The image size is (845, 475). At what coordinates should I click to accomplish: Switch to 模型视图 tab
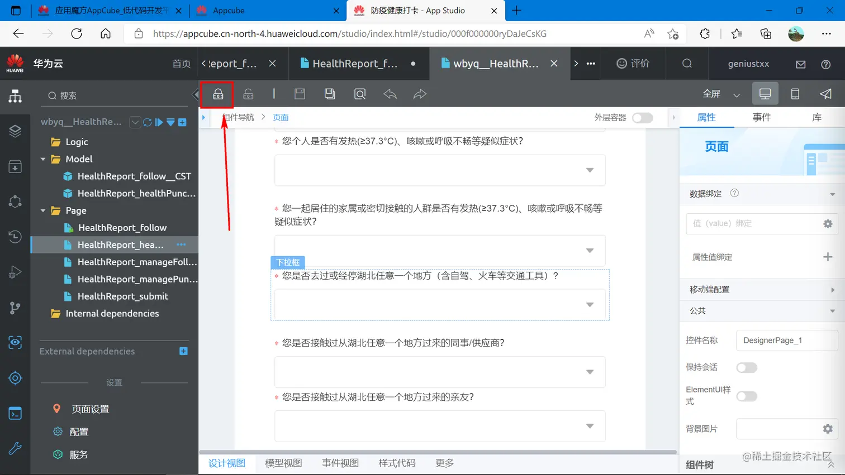[283, 463]
